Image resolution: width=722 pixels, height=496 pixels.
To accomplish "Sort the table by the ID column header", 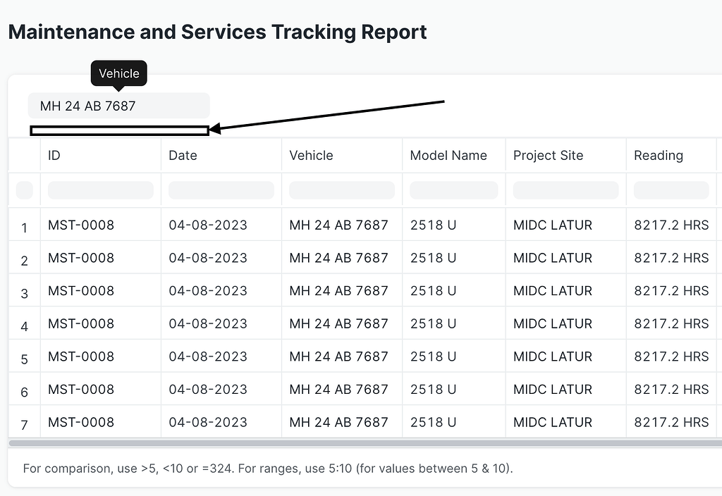I will click(x=54, y=155).
